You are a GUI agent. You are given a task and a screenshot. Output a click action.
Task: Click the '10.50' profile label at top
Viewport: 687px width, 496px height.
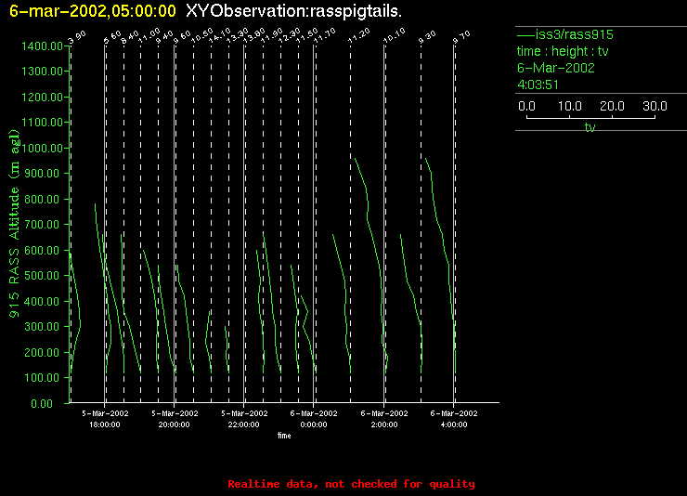[x=202, y=36]
